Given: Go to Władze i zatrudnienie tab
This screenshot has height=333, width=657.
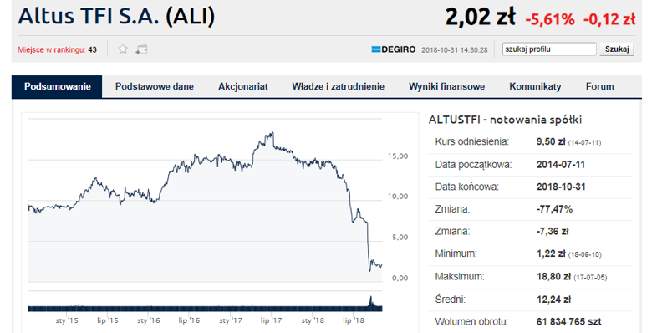Looking at the screenshot, I should [x=339, y=86].
